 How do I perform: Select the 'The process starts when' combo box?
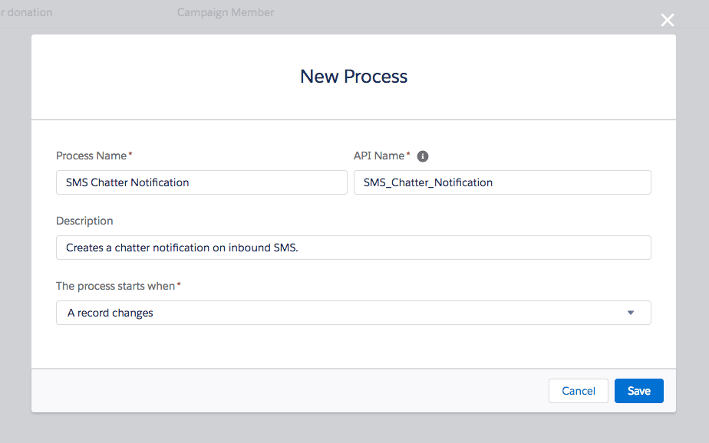353,313
